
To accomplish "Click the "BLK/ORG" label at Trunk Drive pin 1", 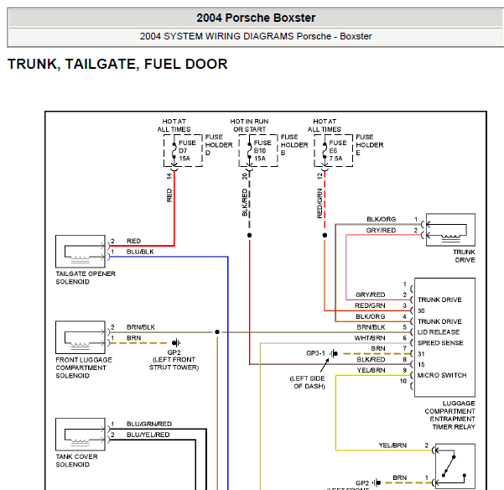I will (382, 219).
